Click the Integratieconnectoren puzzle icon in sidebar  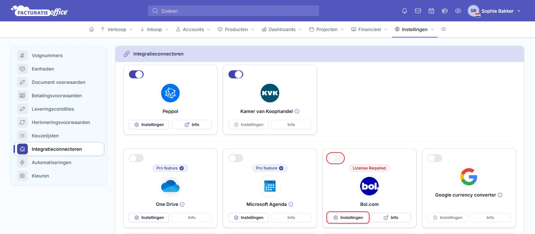[22, 149]
